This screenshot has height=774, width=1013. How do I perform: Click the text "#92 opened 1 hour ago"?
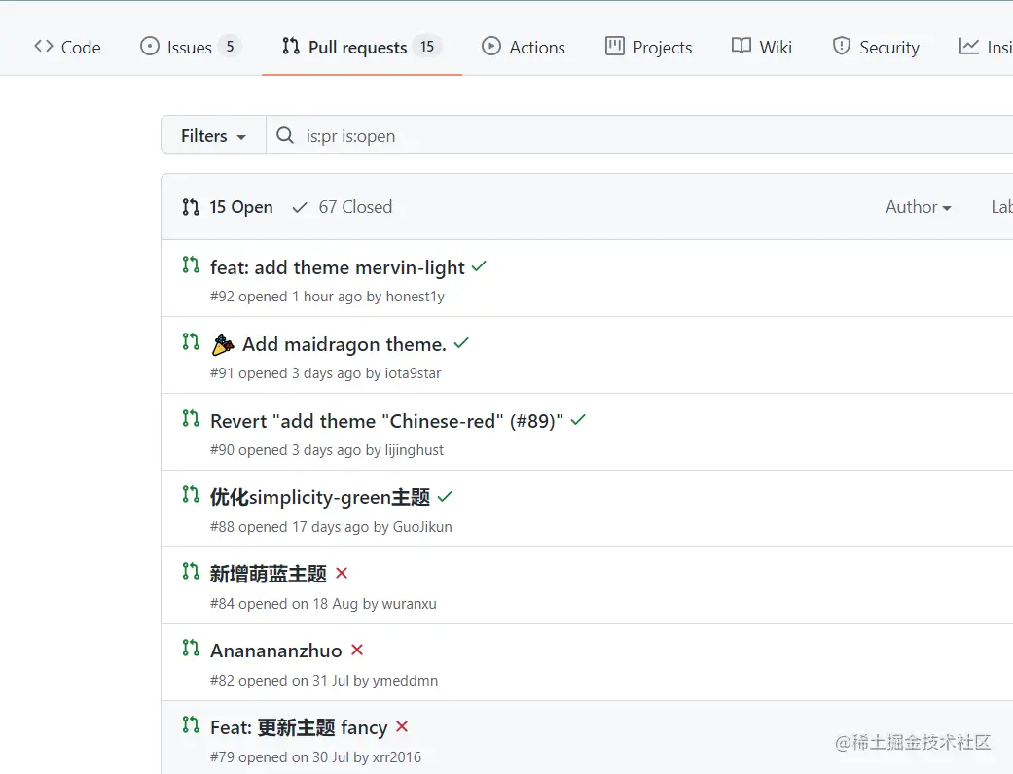click(x=286, y=297)
